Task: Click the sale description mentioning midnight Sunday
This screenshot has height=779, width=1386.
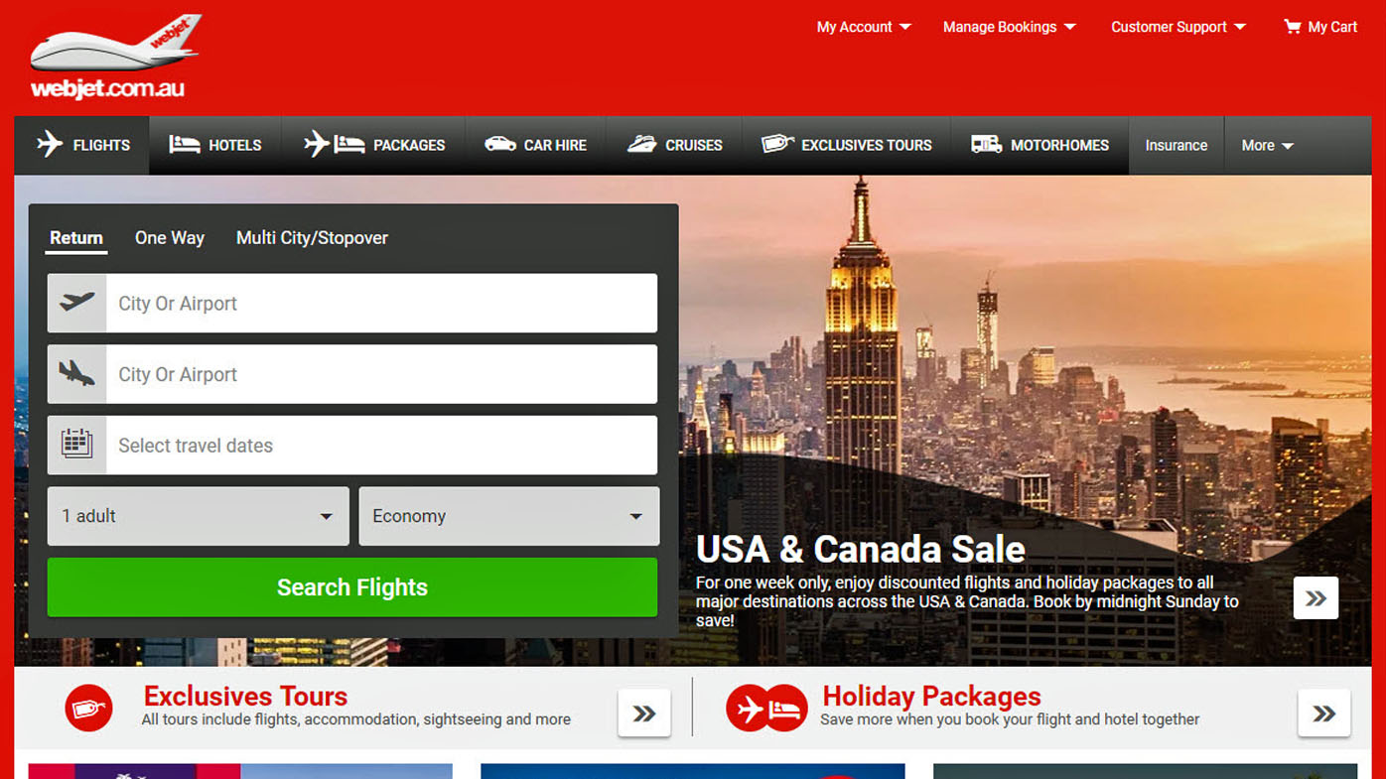Action: click(x=967, y=601)
